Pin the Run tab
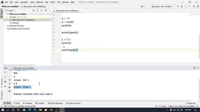200x112 pixels. [x=5, y=86]
